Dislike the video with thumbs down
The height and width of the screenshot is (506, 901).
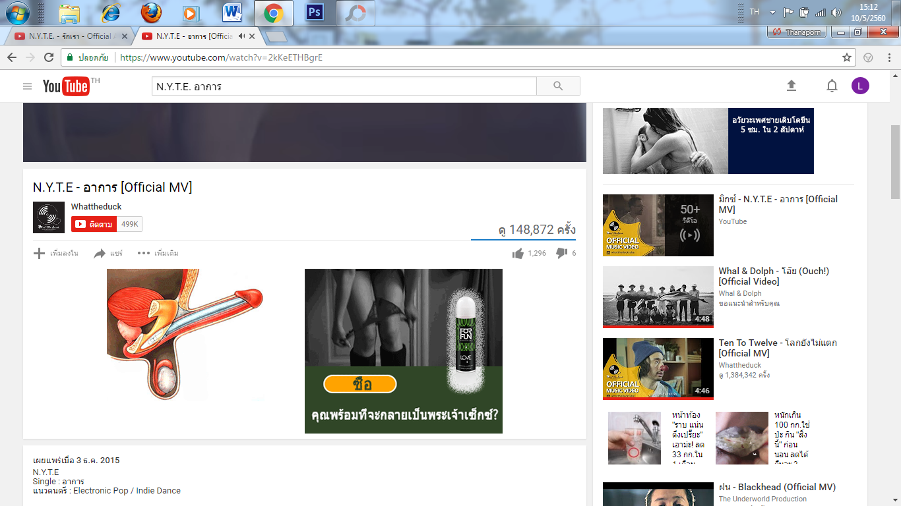(561, 253)
